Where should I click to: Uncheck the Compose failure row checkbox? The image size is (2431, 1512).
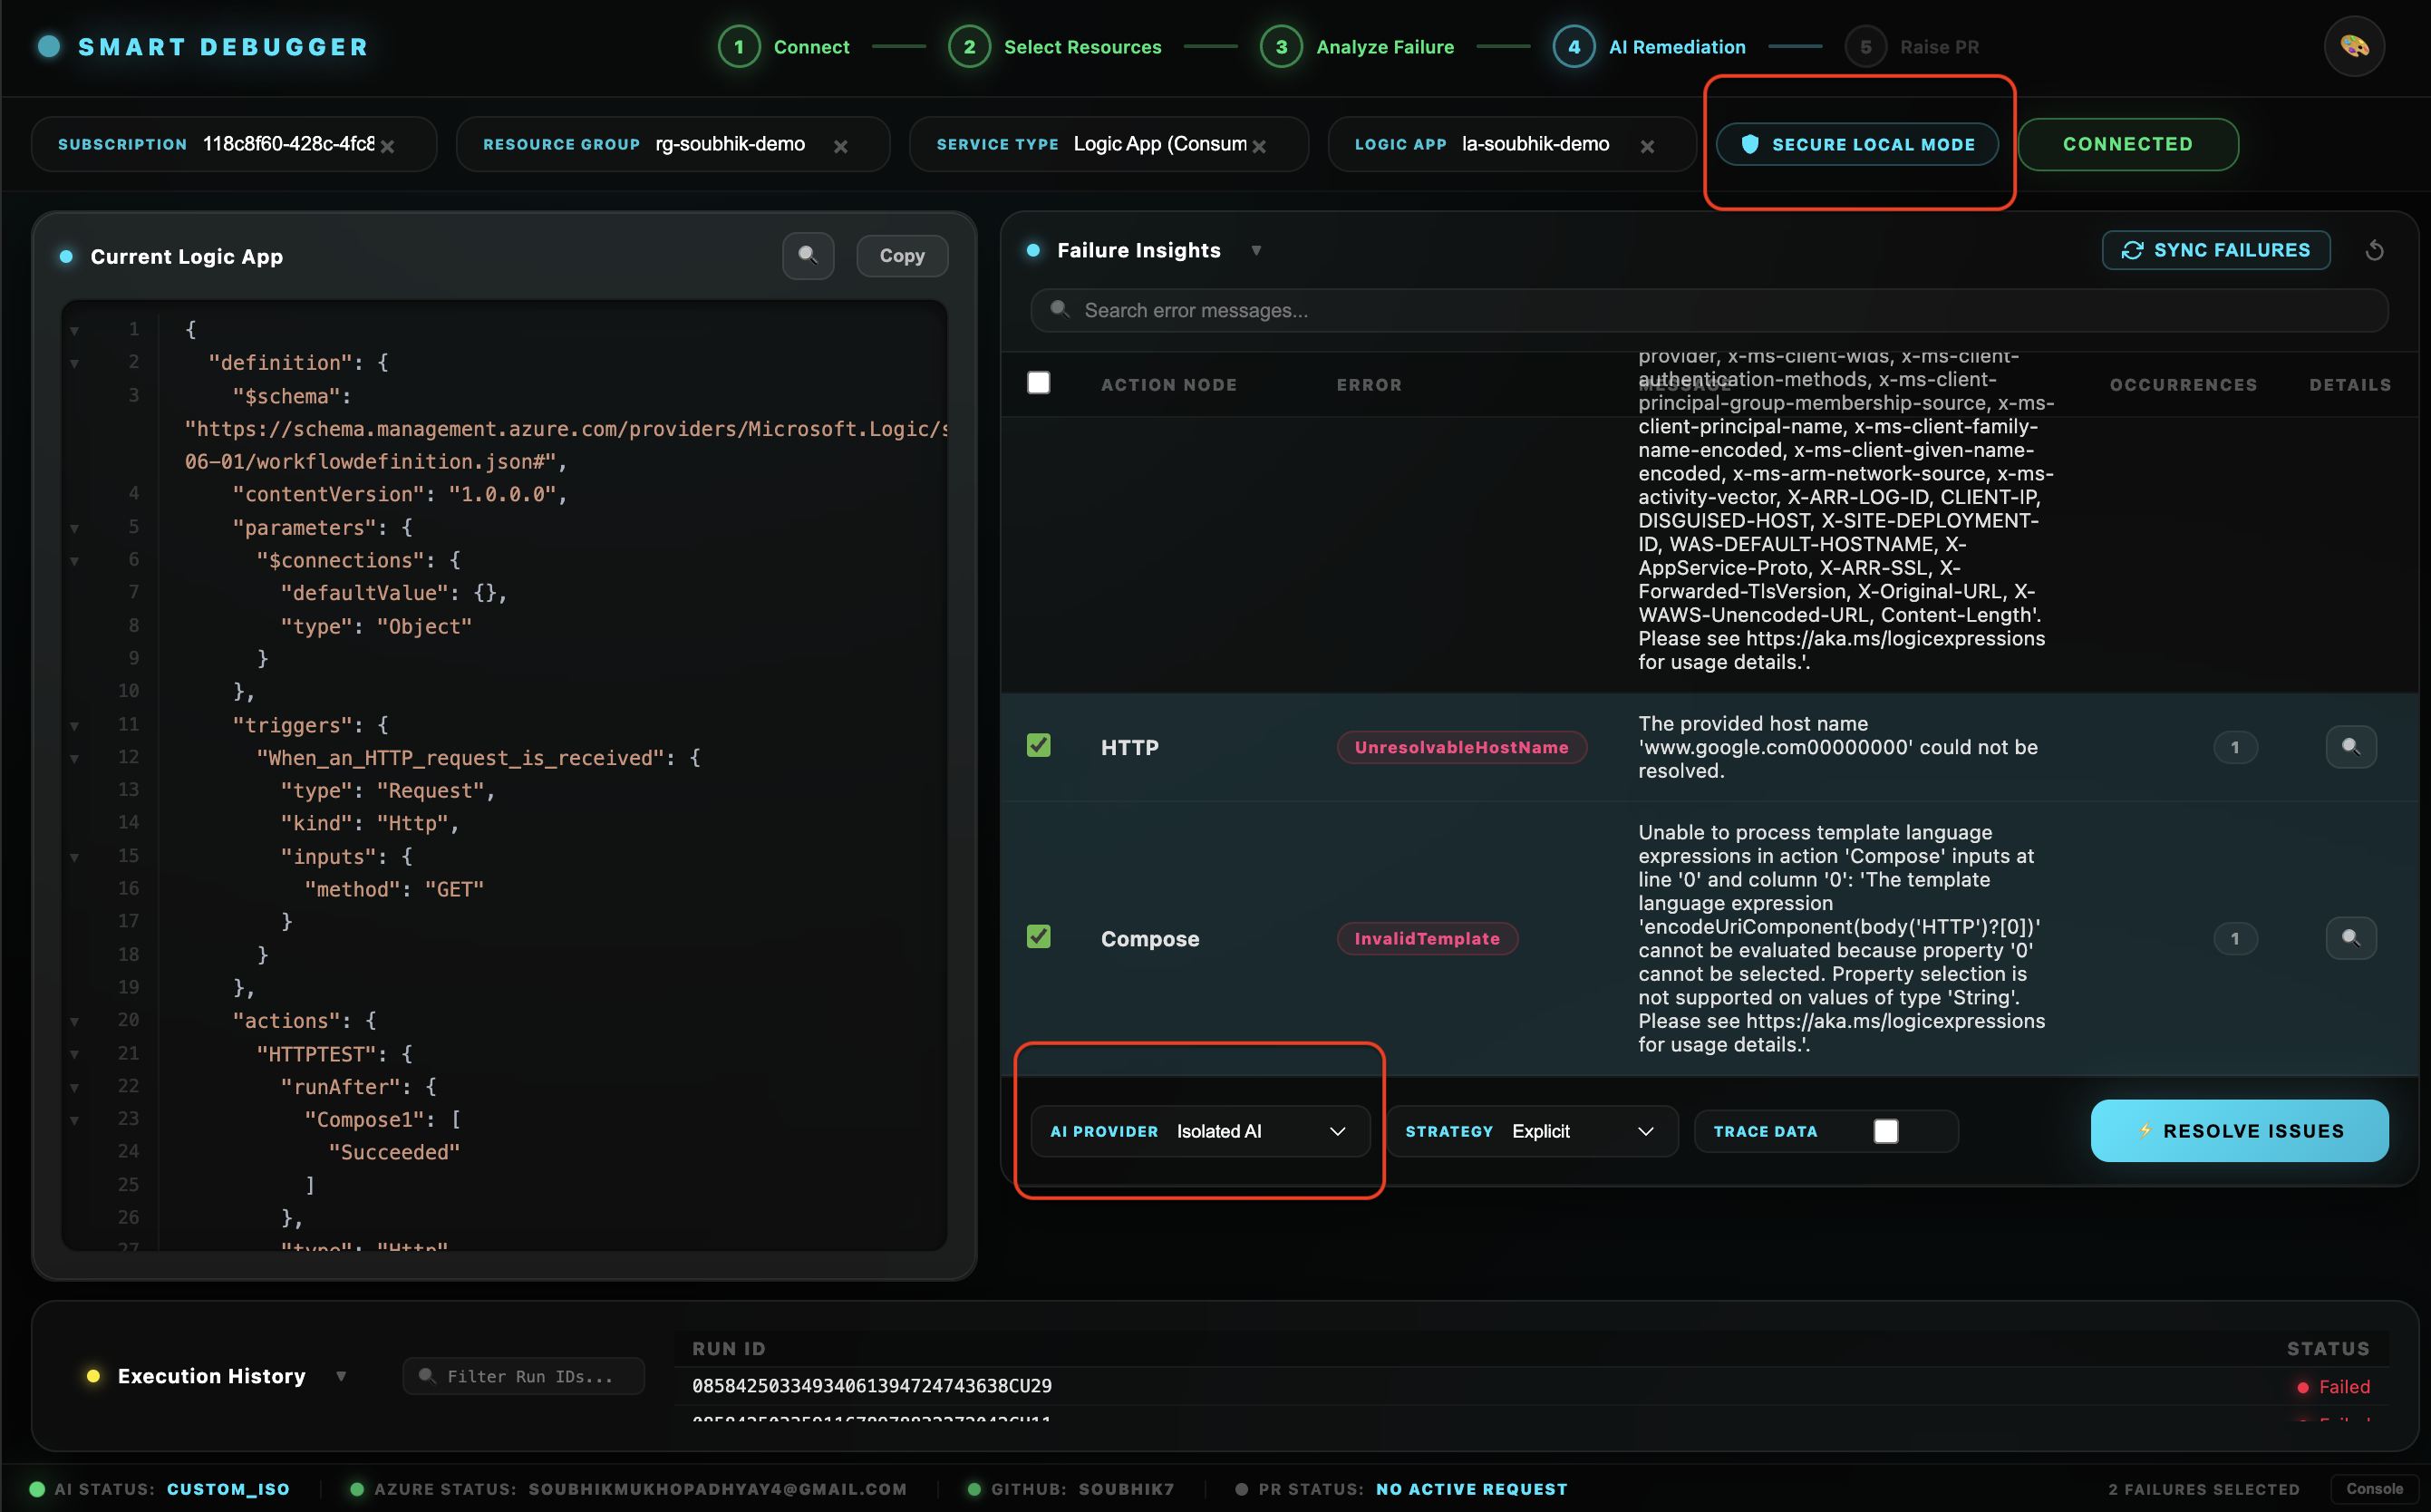pyautogui.click(x=1039, y=936)
